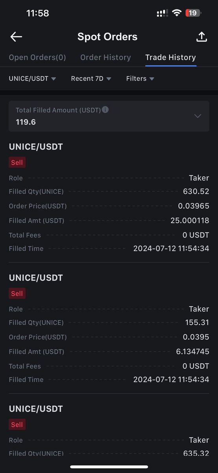Tap the first trade's Sell badge
The width and height of the screenshot is (218, 473).
(17, 162)
